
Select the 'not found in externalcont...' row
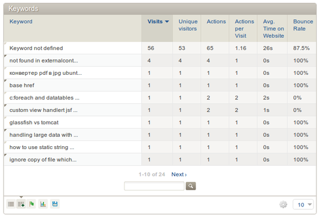pyautogui.click(x=160, y=61)
